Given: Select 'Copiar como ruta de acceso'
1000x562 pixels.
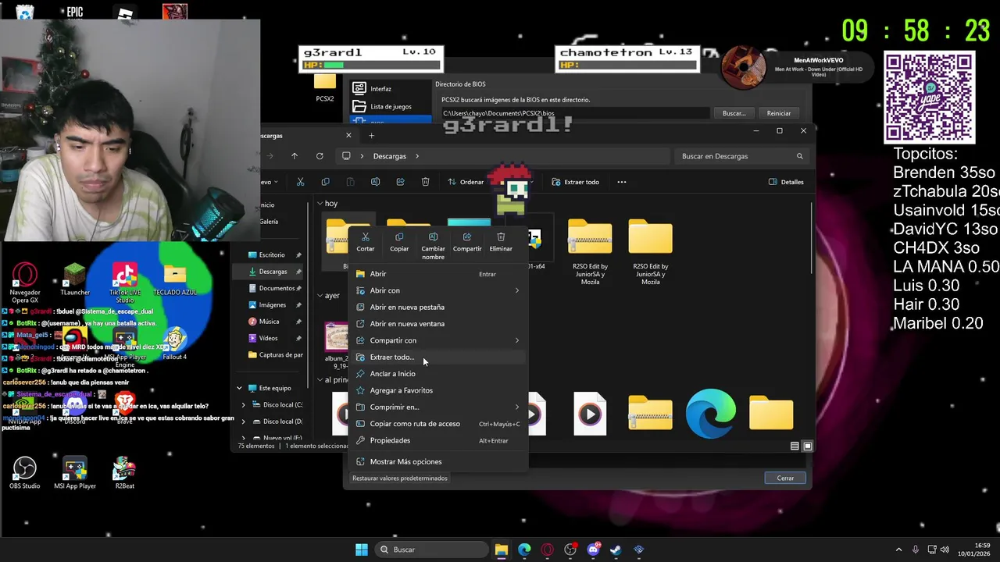Looking at the screenshot, I should tap(437, 424).
